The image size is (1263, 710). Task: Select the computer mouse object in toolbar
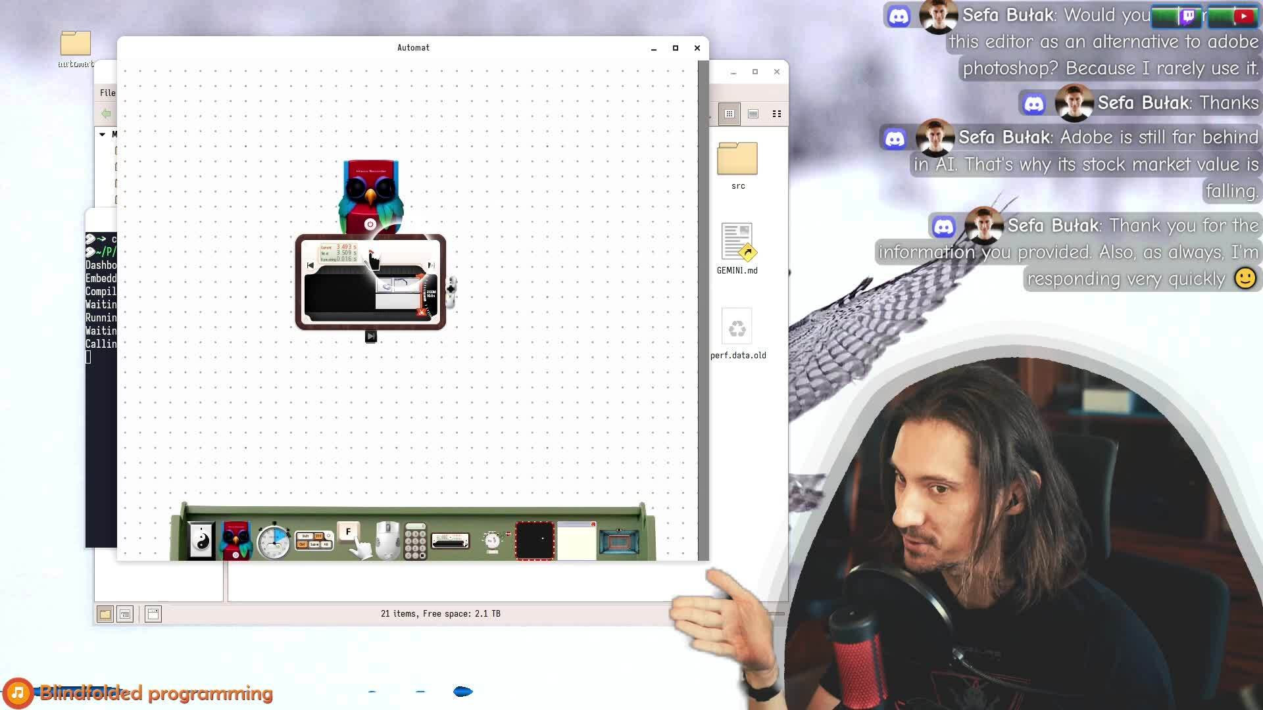coord(388,540)
